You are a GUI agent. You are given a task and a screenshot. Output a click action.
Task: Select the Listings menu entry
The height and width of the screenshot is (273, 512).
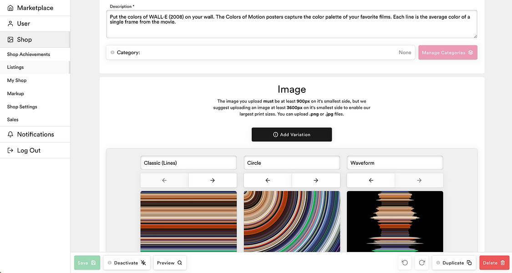[35, 67]
